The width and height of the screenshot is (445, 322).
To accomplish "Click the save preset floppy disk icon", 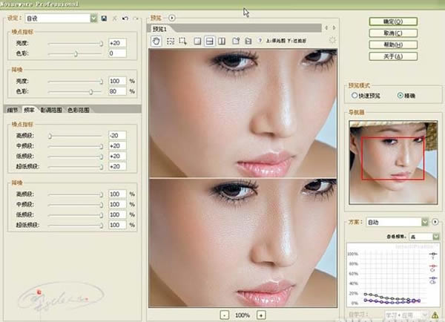I will point(104,19).
